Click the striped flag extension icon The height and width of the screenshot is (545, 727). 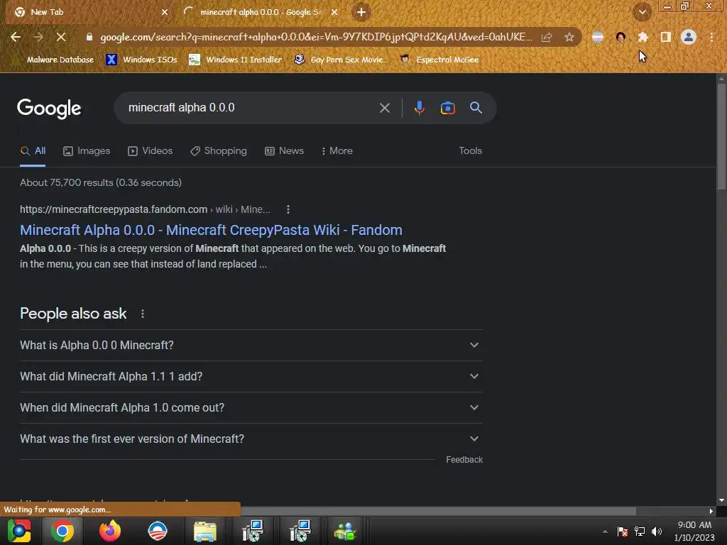coord(598,37)
